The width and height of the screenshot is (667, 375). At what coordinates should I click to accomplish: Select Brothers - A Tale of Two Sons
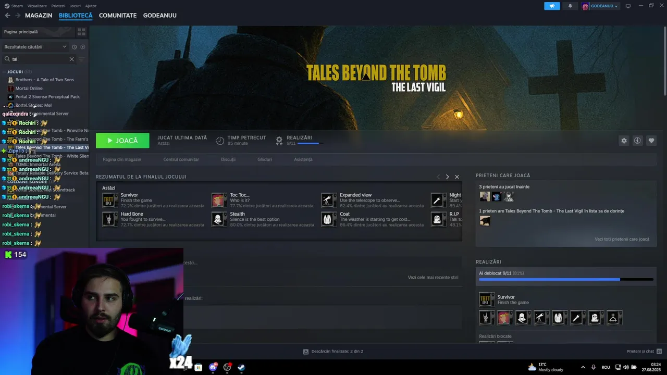(44, 80)
